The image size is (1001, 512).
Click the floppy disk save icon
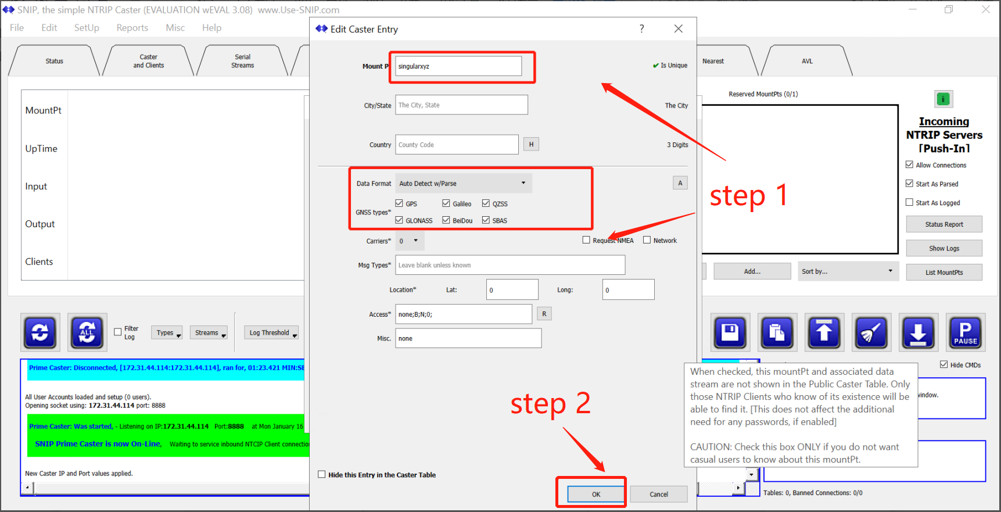click(730, 332)
